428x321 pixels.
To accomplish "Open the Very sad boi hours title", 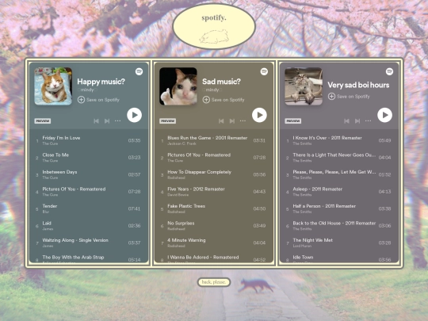I will click(358, 85).
